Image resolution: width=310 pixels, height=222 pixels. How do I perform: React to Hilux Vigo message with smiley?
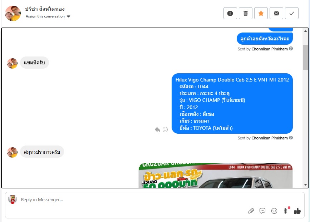point(165,129)
